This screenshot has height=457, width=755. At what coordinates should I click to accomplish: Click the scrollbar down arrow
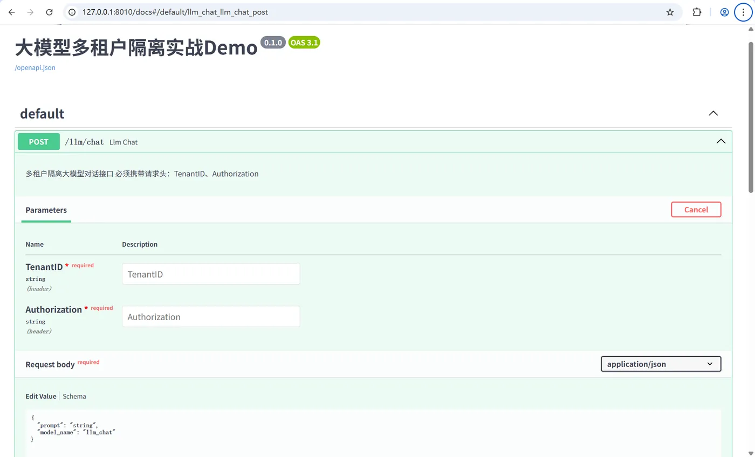pos(751,453)
